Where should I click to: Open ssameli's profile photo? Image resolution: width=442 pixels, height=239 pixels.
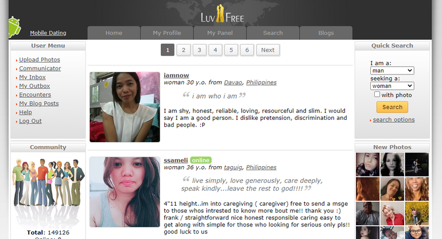[x=125, y=192]
